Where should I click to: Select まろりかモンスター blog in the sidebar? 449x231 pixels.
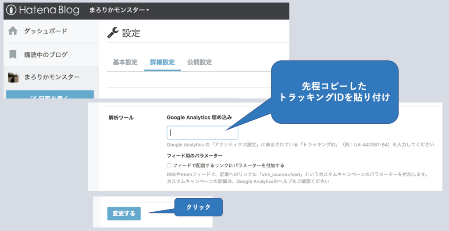click(x=51, y=77)
